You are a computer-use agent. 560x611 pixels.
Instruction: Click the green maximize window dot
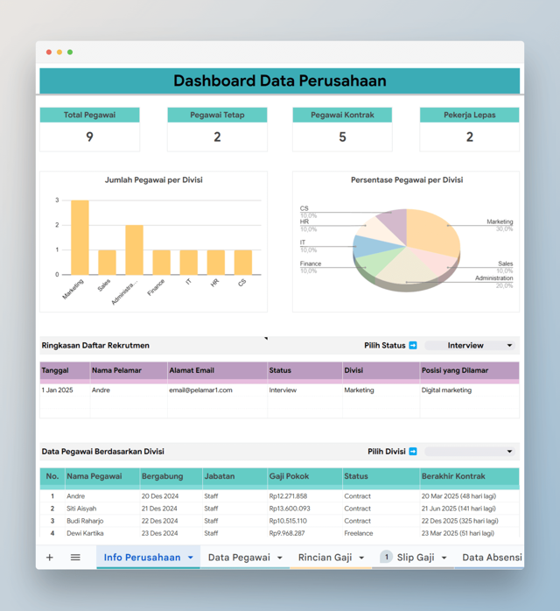(x=70, y=53)
